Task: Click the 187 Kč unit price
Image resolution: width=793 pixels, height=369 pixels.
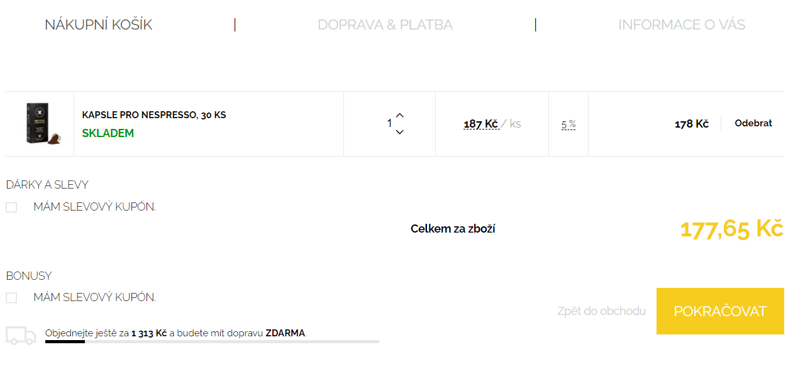Action: (x=481, y=124)
